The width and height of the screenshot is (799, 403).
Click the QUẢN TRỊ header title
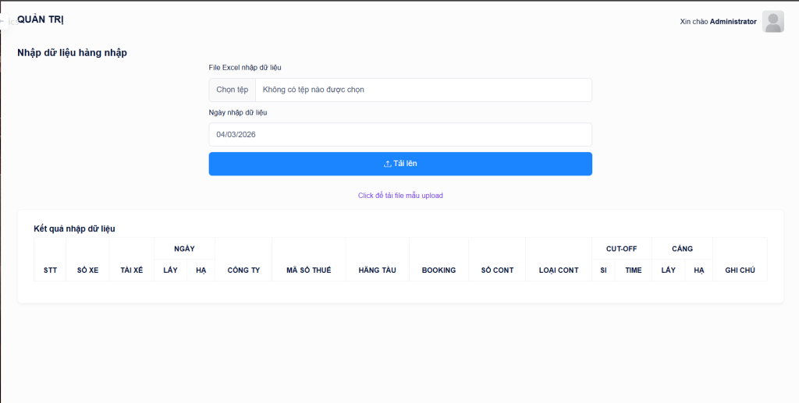coord(41,19)
